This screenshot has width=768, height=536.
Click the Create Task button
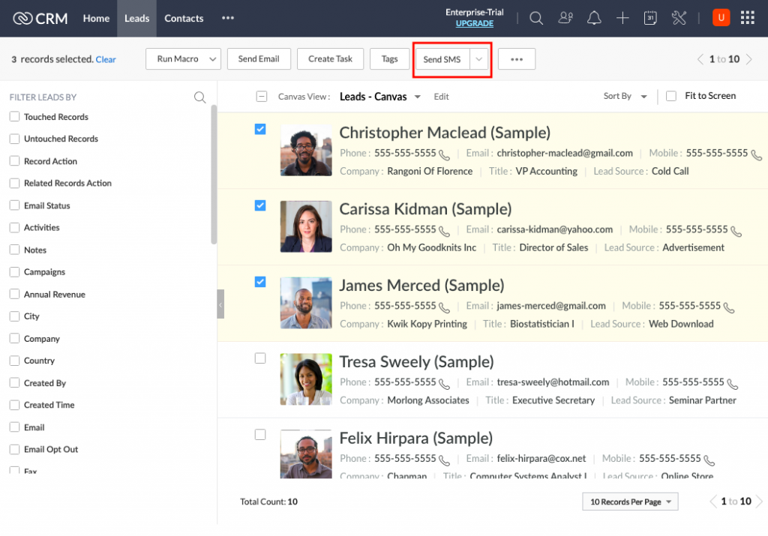(x=330, y=58)
